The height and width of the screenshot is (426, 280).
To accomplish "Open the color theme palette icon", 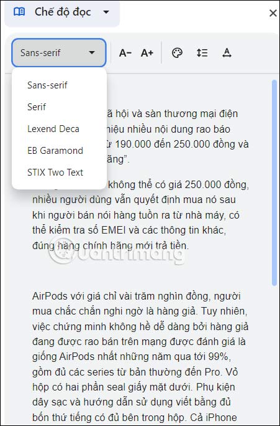I will point(177,53).
